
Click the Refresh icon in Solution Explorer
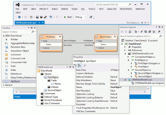pyautogui.click(x=146, y=32)
